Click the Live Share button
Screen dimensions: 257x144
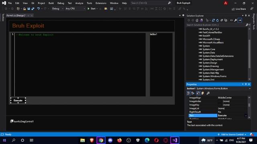point(239,9)
